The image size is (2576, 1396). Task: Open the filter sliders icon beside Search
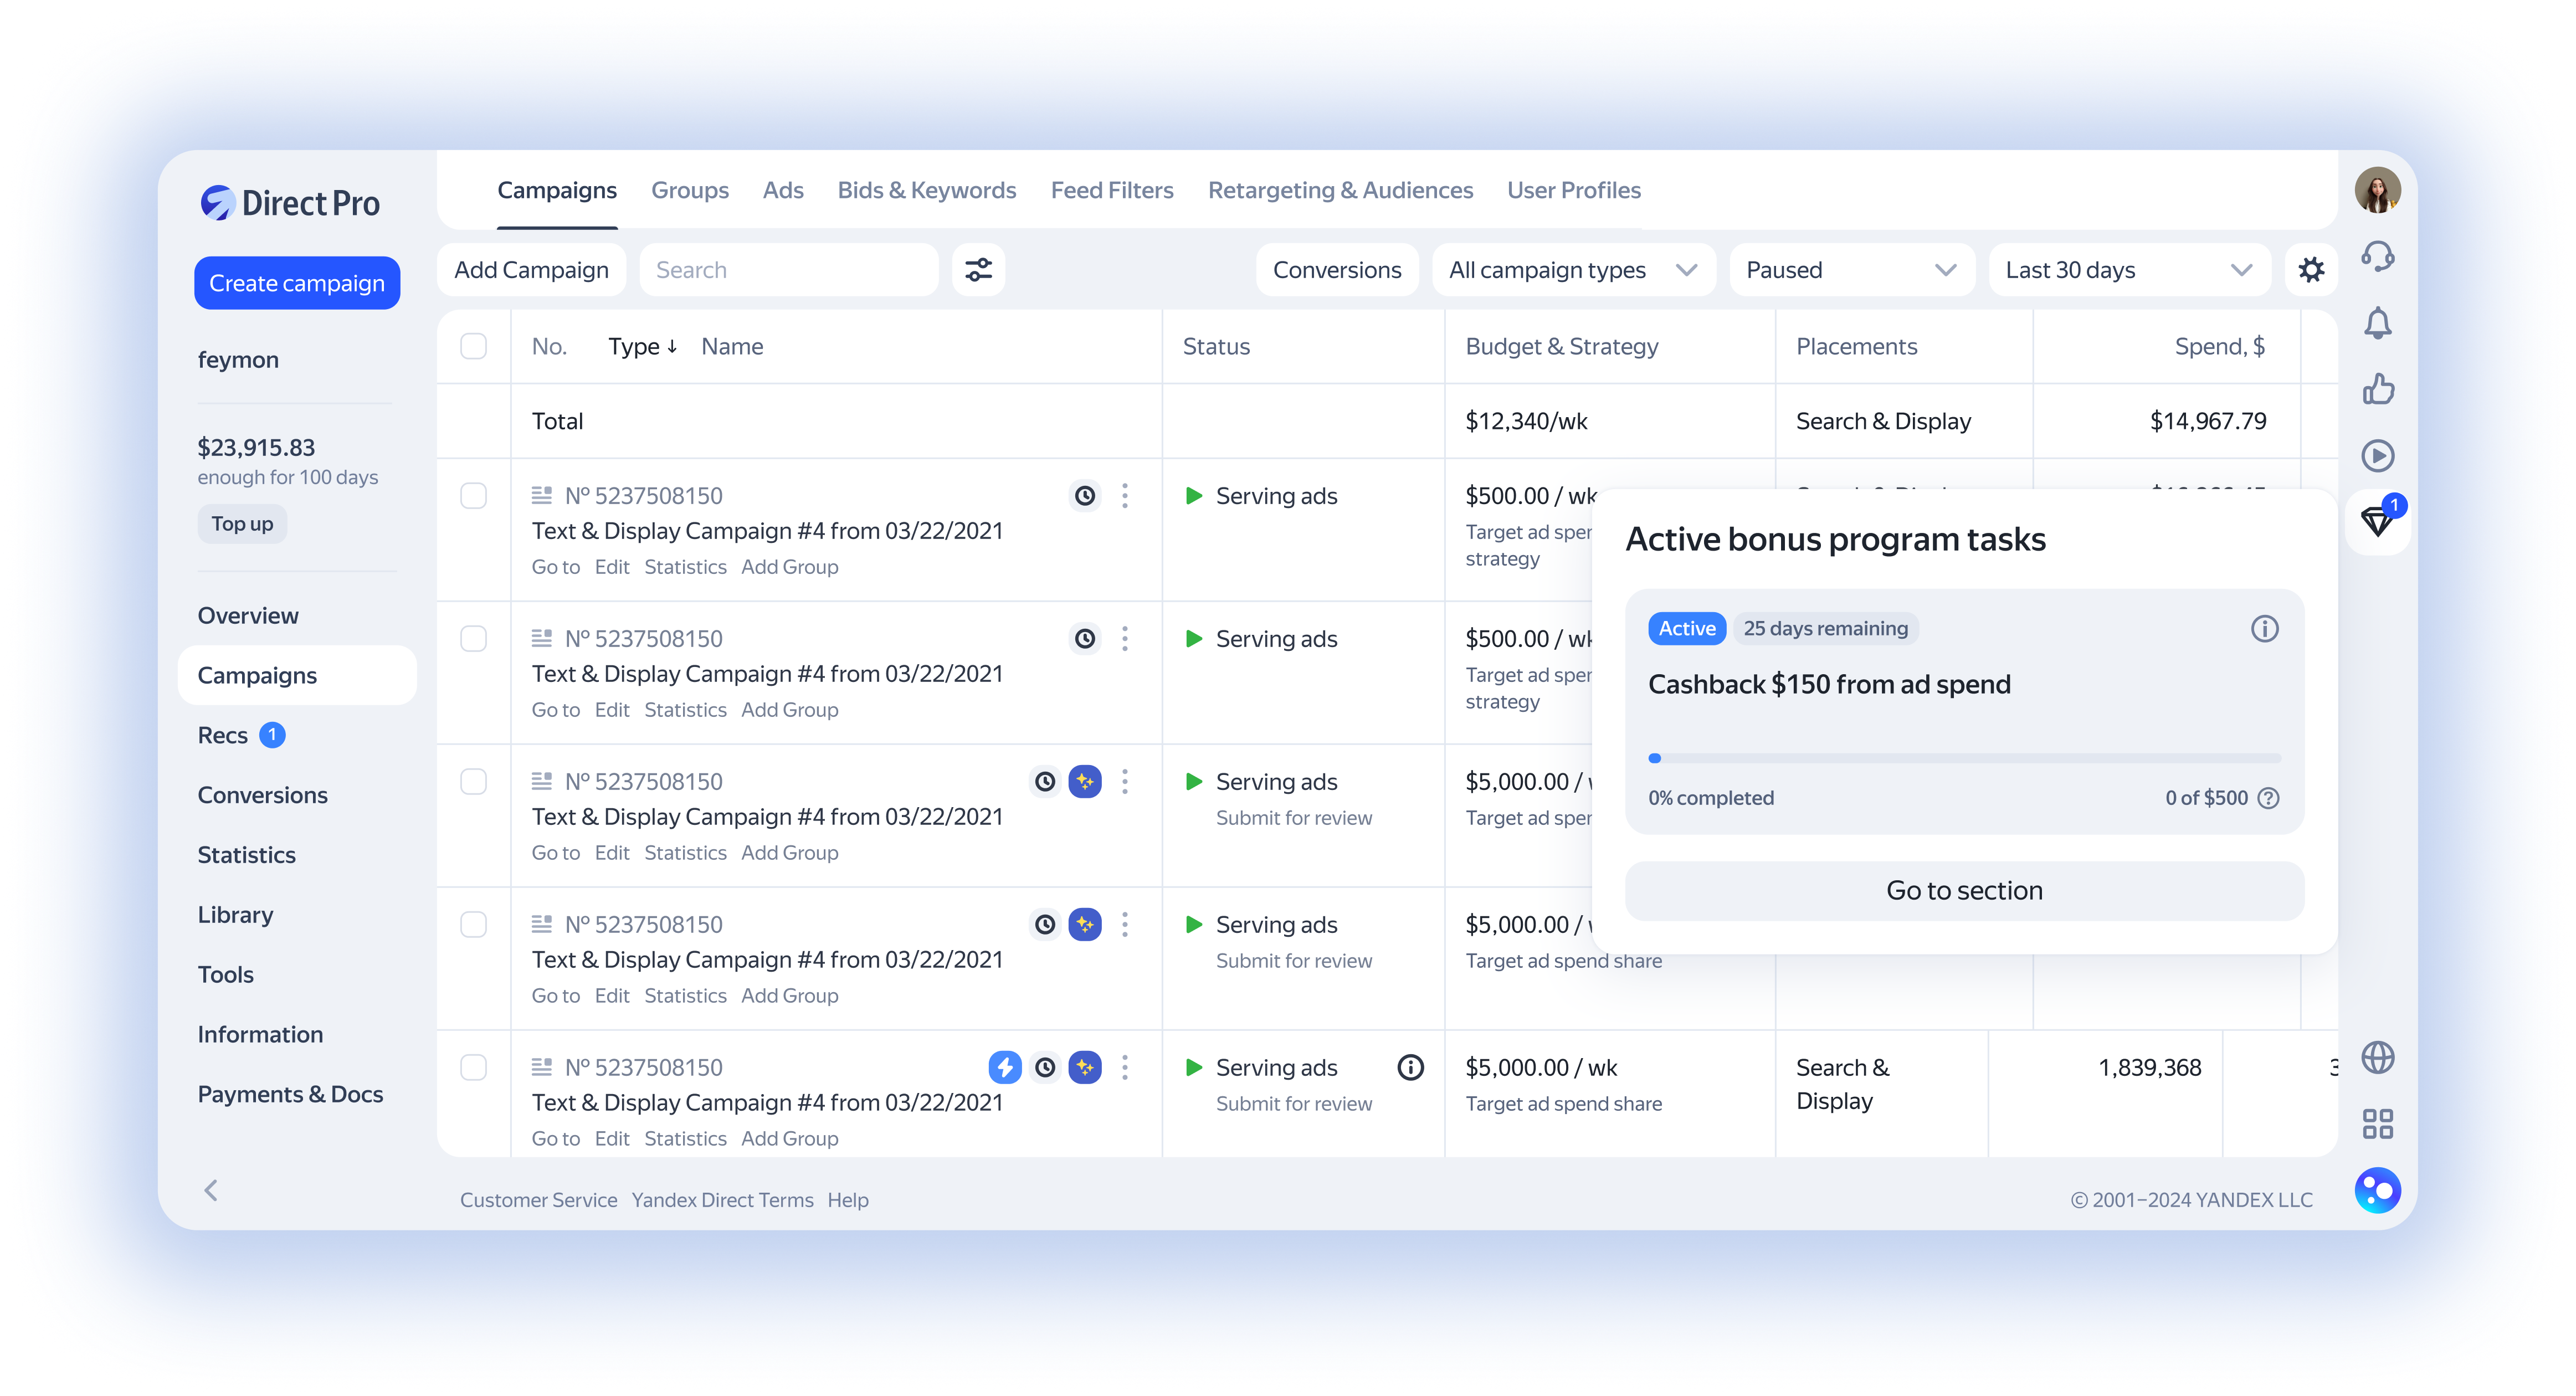tap(978, 270)
